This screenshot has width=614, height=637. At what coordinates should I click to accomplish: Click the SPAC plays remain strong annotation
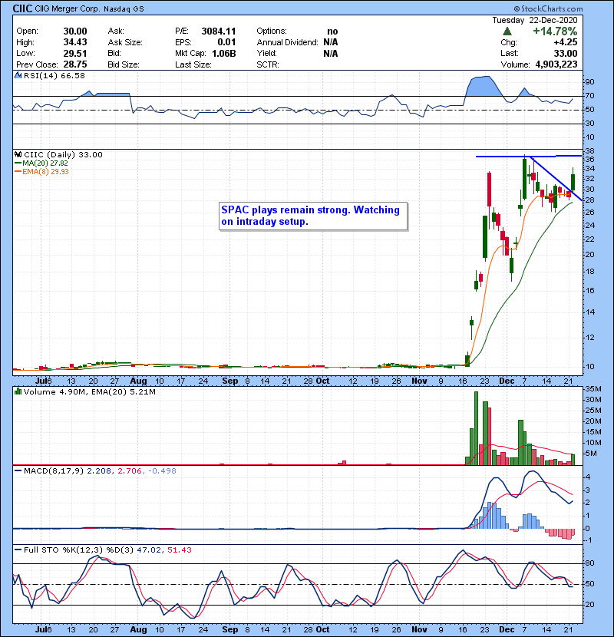(x=313, y=216)
